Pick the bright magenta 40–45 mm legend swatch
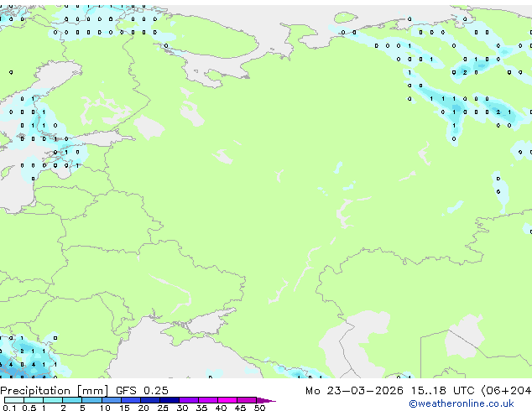The image size is (532, 411). [227, 400]
